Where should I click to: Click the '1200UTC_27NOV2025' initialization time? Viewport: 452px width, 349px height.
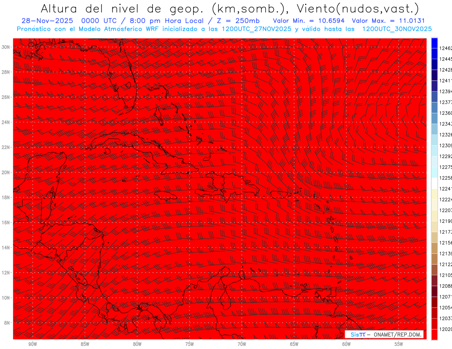pyautogui.click(x=257, y=29)
